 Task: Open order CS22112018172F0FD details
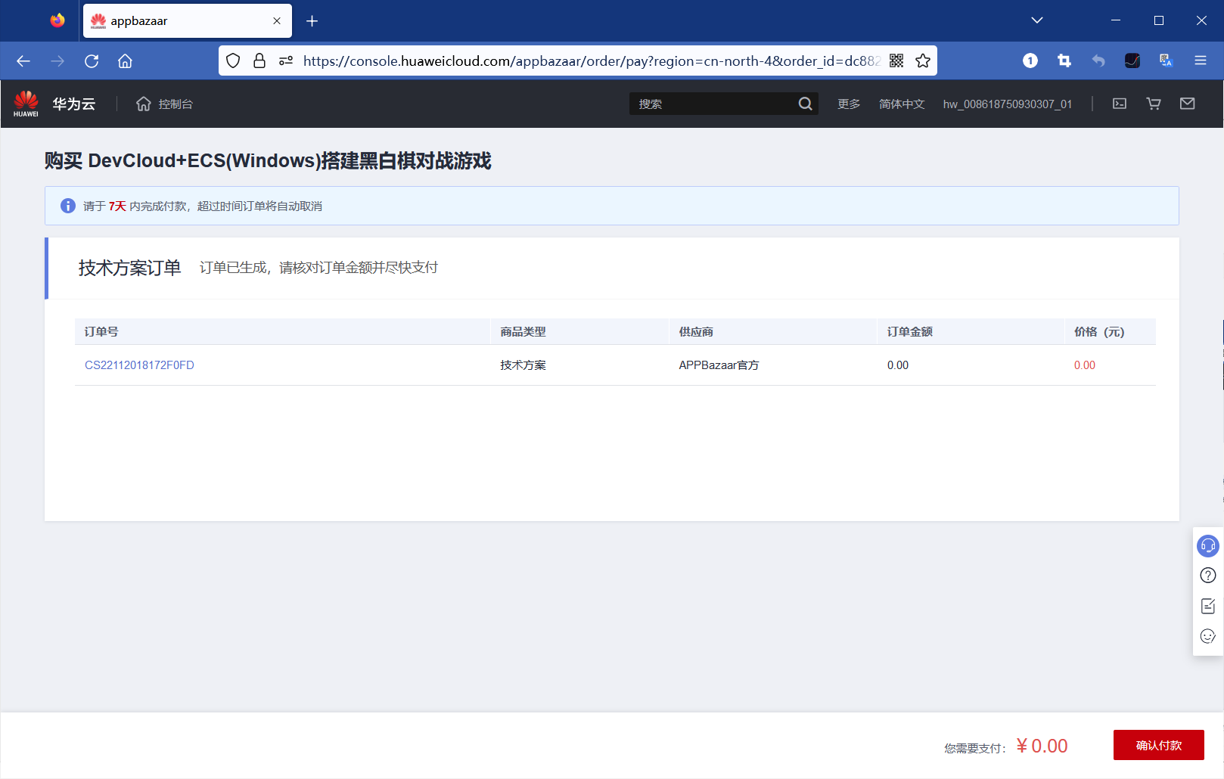pos(140,365)
